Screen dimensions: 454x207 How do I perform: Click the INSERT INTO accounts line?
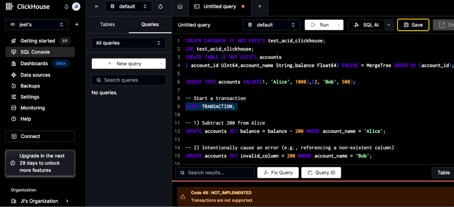pos(270,82)
